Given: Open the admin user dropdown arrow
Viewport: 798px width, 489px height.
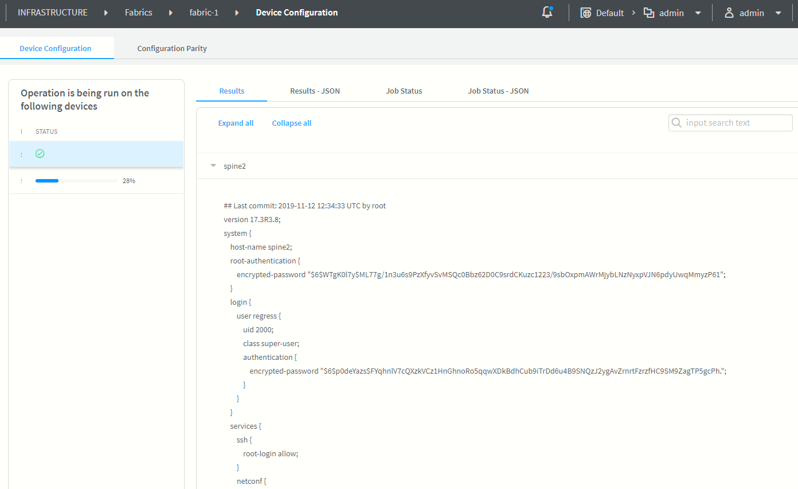Looking at the screenshot, I should point(778,13).
